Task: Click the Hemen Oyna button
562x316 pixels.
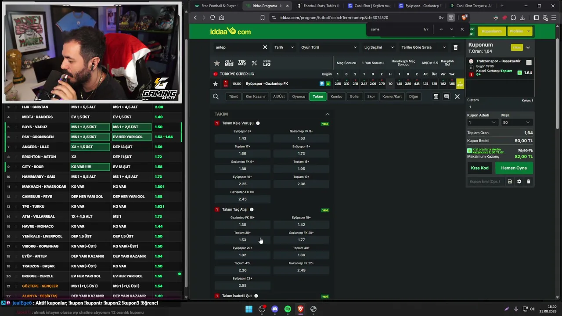Action: [514, 168]
